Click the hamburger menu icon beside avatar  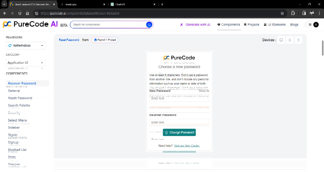point(310,25)
